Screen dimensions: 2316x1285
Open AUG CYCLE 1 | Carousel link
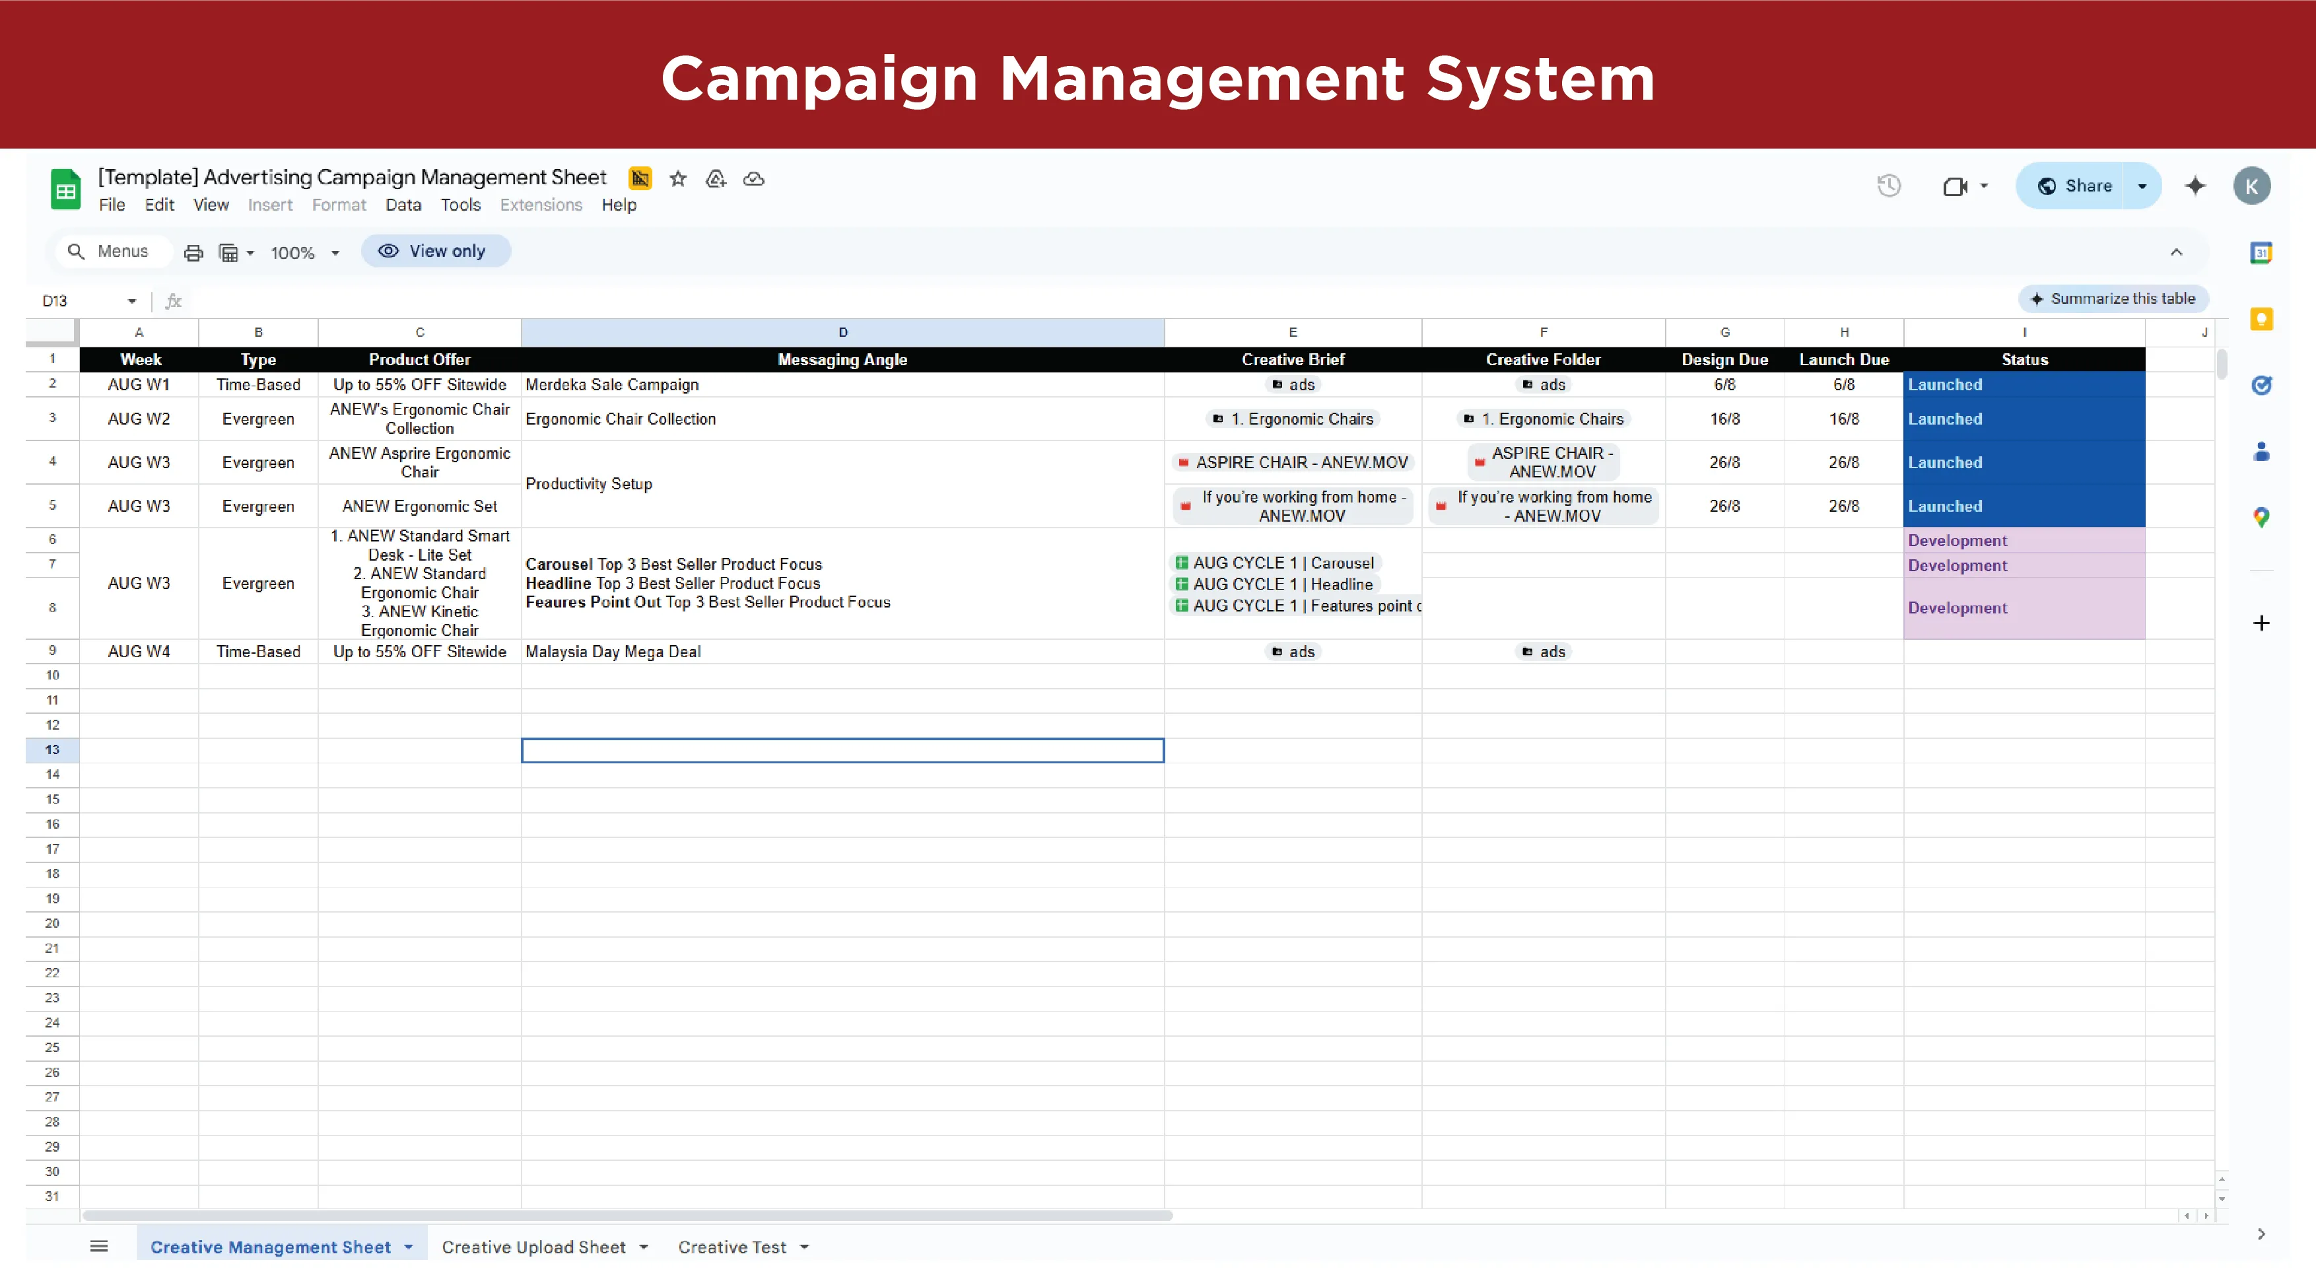click(1275, 563)
